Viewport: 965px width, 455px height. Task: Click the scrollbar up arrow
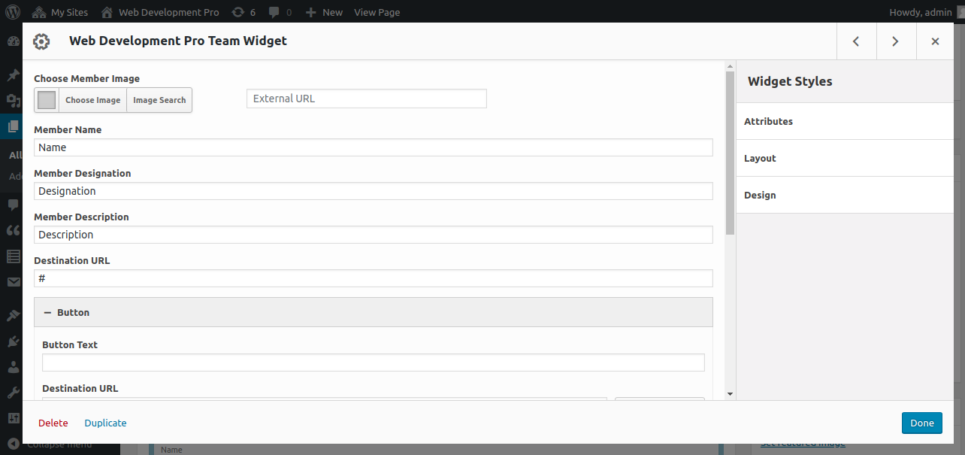[x=730, y=65]
